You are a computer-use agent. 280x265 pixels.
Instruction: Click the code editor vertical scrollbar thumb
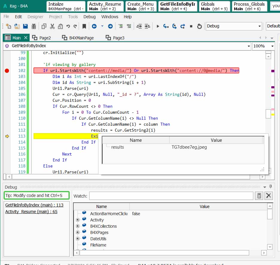coord(268,114)
